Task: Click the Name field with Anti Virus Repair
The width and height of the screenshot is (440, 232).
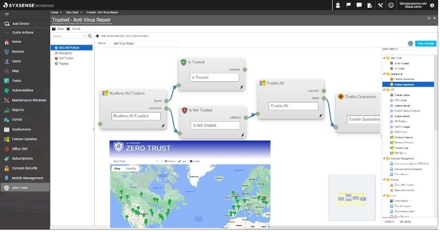Action: tap(145, 43)
